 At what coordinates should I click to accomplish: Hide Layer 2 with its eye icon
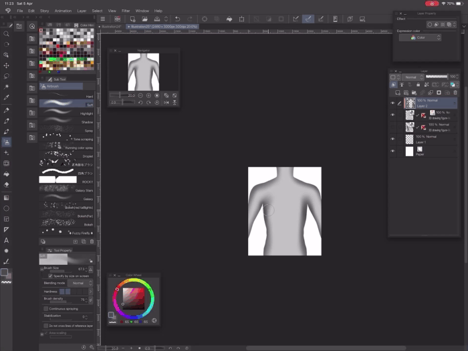coord(392,103)
